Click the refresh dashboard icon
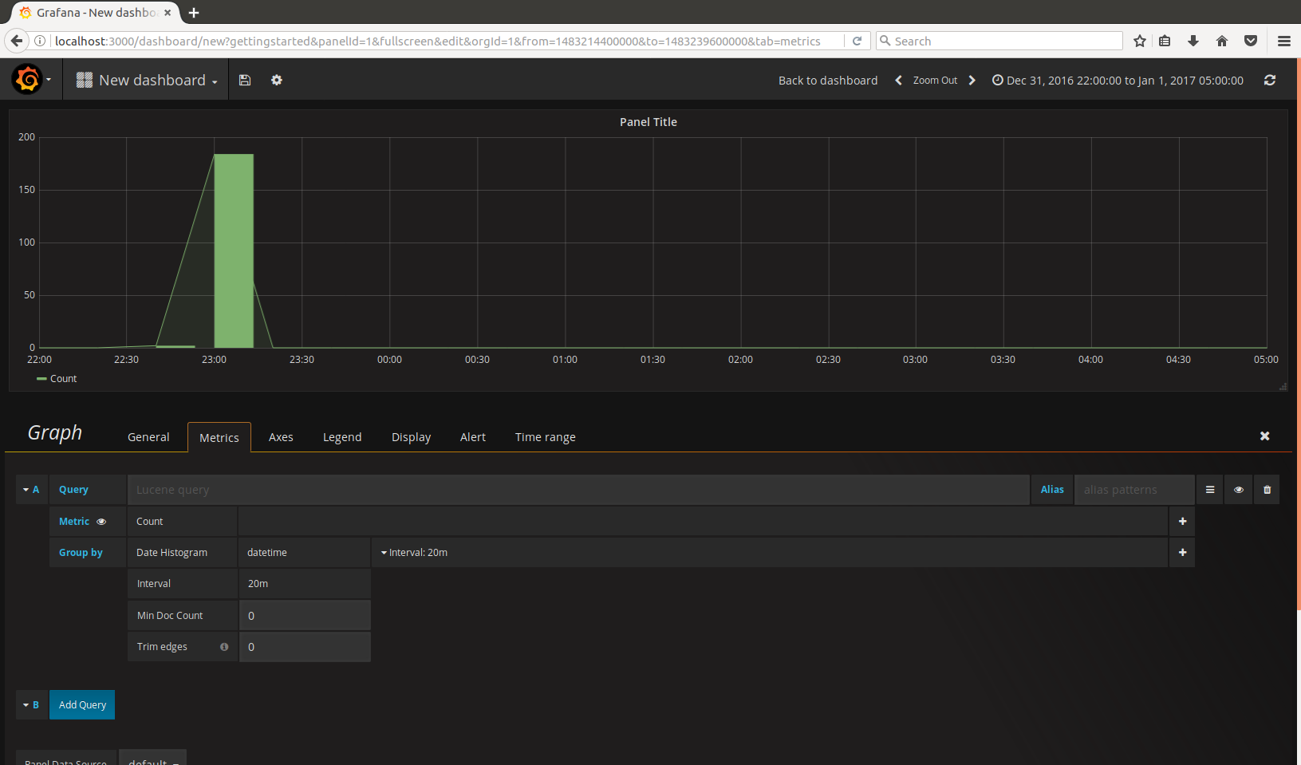 coord(1269,80)
